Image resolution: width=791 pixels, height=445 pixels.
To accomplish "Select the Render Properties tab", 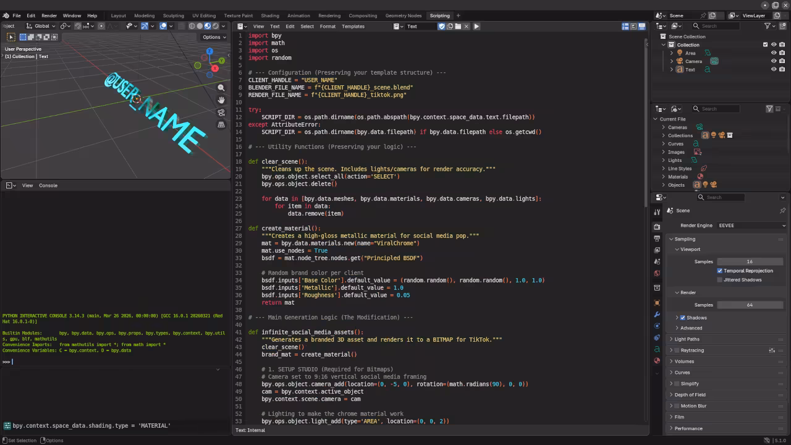I will (657, 227).
